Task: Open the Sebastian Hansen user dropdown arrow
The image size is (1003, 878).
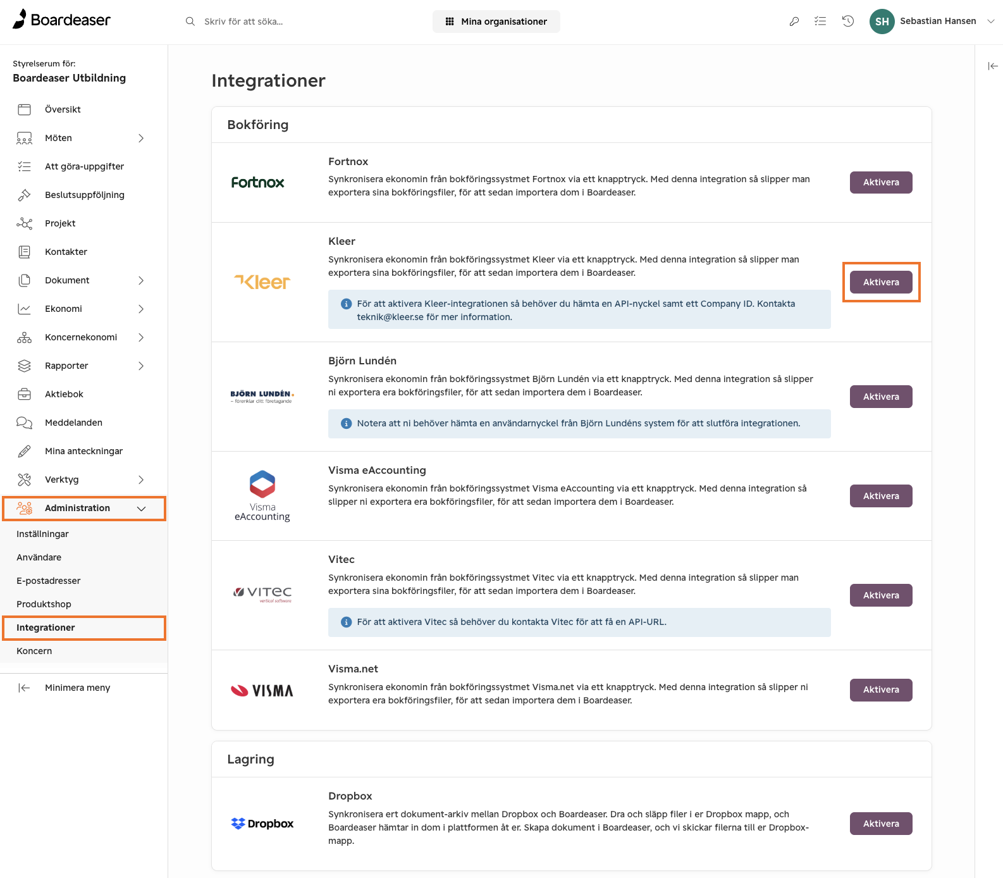Action: (991, 21)
